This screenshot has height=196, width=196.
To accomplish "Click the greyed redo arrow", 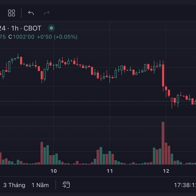I will click(47, 13).
